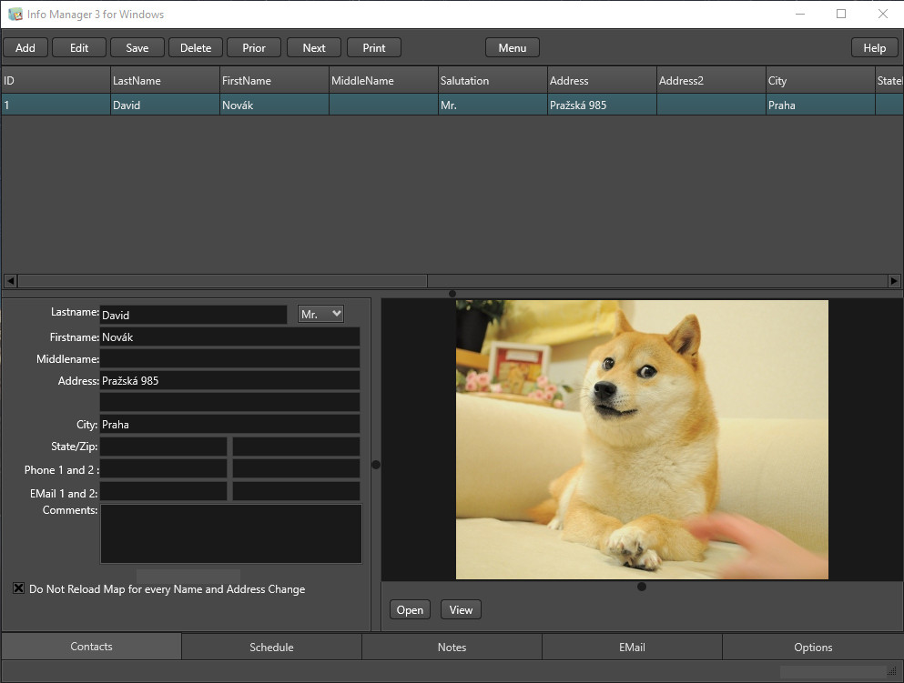Image resolution: width=904 pixels, height=683 pixels.
Task: Toggle Do Not Reload Map checkbox
Action: [x=18, y=588]
